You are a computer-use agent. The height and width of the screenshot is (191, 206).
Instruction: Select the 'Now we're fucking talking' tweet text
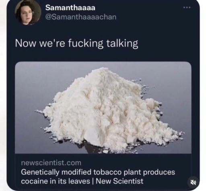(76, 43)
